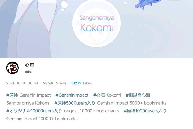Screen dimensions: 193x129
Task: Open the #原神10000users入り hashtag
Action: 145,111
